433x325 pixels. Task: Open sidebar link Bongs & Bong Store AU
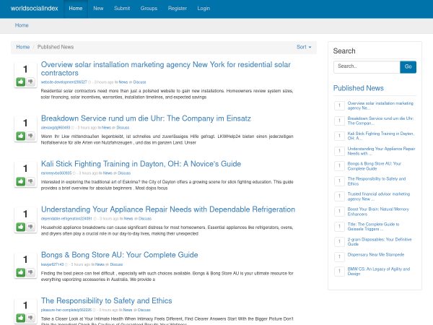pos(374,166)
